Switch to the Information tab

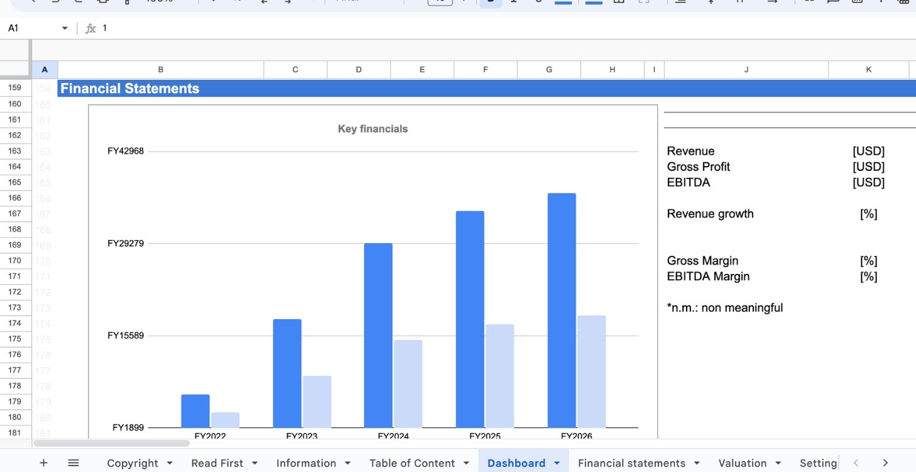306,463
